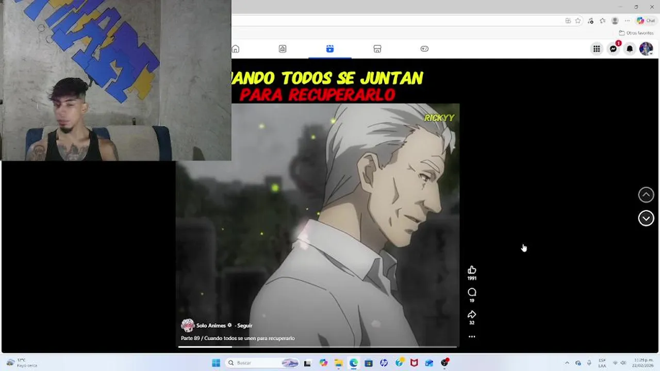Viewport: 660px width, 371px height.
Task: Click the reel caption 'Parte 89 / Cuando todos se unen'
Action: point(238,339)
